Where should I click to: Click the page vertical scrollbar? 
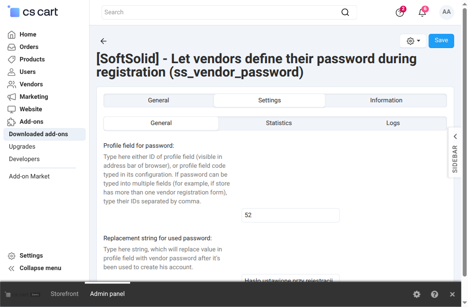point(464,143)
